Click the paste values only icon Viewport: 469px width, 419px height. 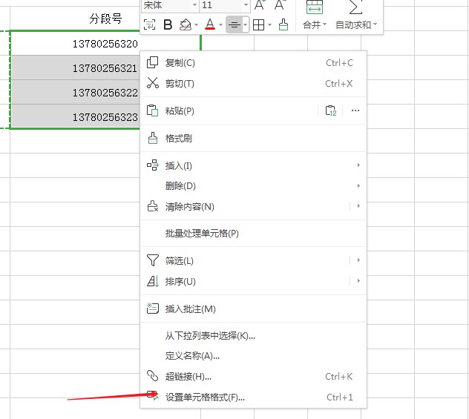(331, 111)
